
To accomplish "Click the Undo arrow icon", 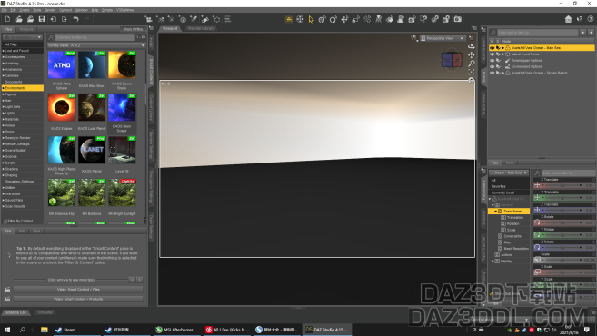I will 75,19.
